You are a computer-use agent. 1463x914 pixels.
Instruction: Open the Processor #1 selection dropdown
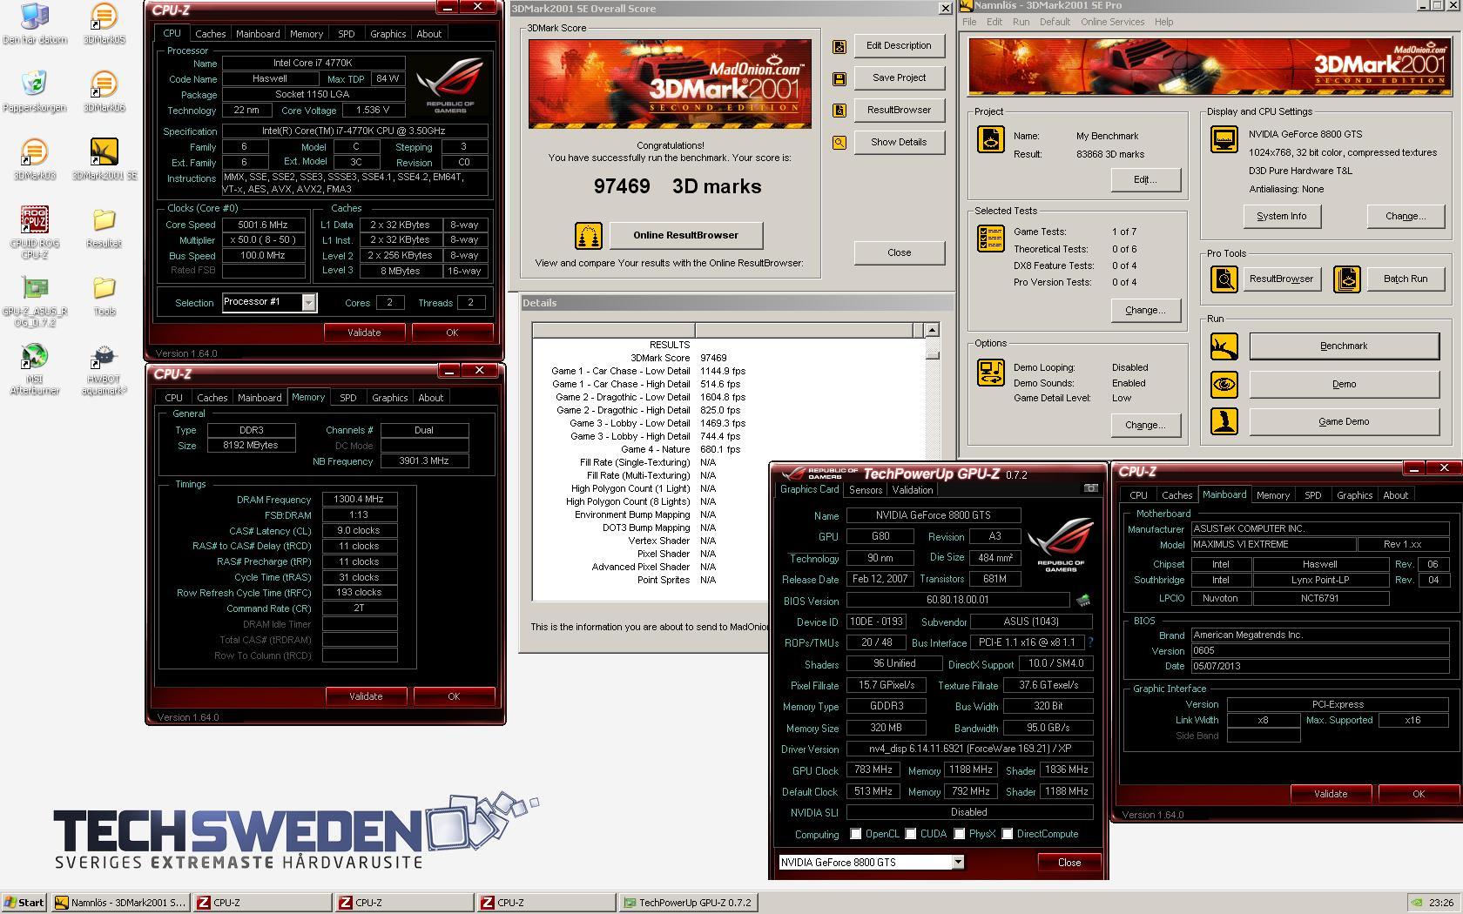point(308,302)
